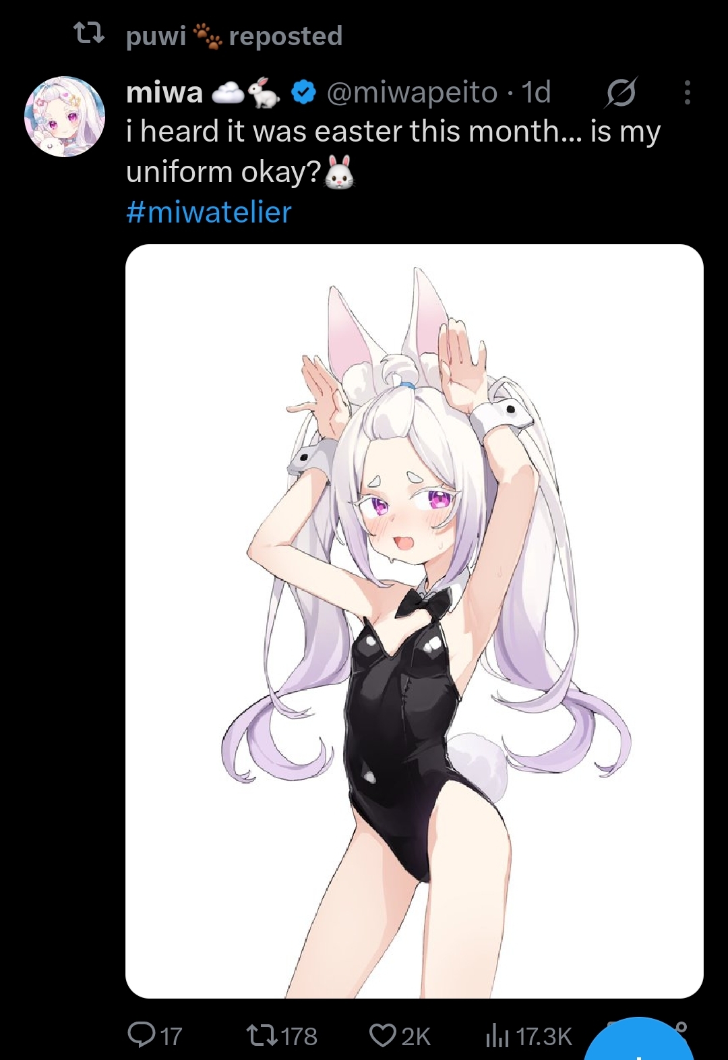Open miwa's round profile avatar
The height and width of the screenshot is (1060, 728).
65,117
